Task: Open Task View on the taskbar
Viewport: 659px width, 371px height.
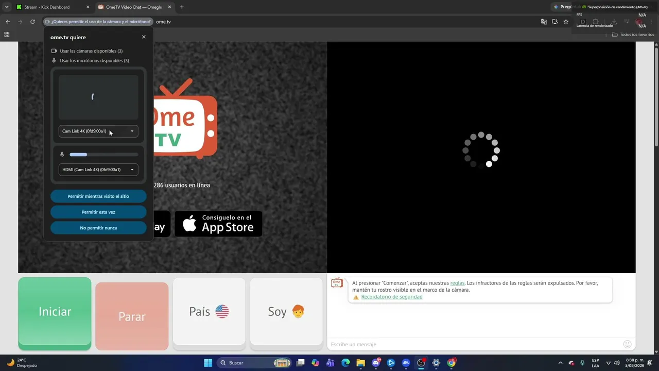Action: 301,363
